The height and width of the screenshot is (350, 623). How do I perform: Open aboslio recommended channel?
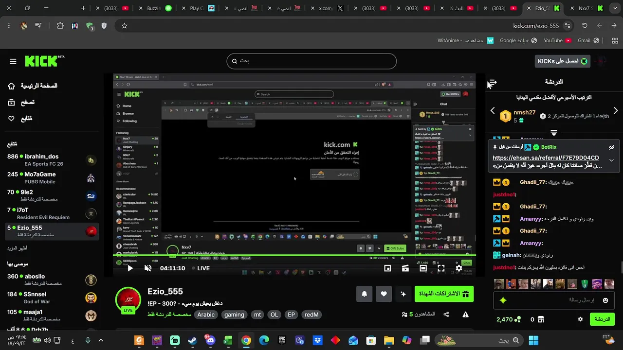[x=51, y=280]
